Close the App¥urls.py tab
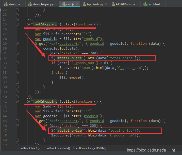The height and width of the screenshot is (155, 182). click(x=106, y=4)
